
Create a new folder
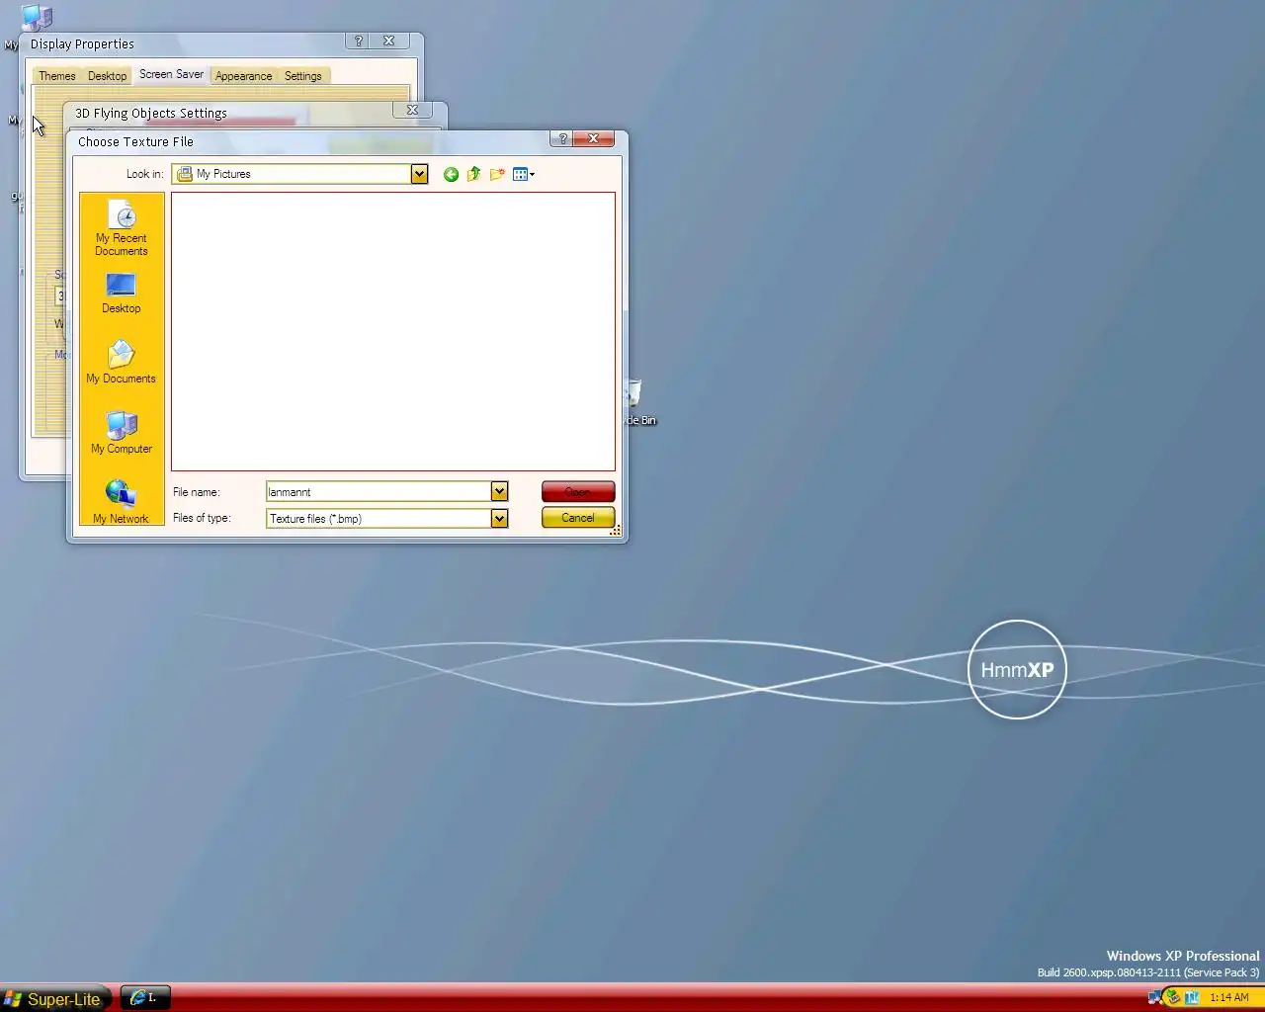[x=497, y=174]
